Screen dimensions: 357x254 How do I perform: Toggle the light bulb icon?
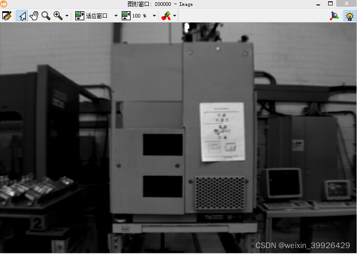pos(349,16)
